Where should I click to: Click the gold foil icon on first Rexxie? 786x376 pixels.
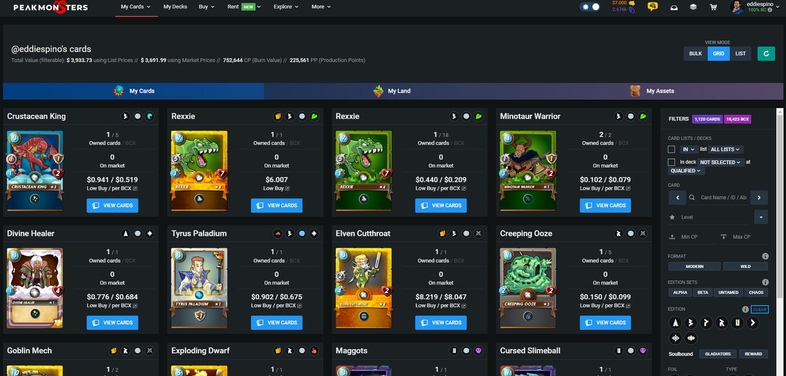click(278, 116)
